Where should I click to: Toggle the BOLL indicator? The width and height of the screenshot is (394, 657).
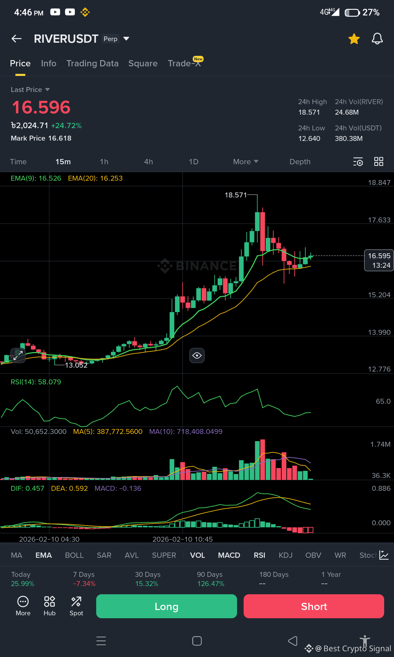click(x=74, y=555)
